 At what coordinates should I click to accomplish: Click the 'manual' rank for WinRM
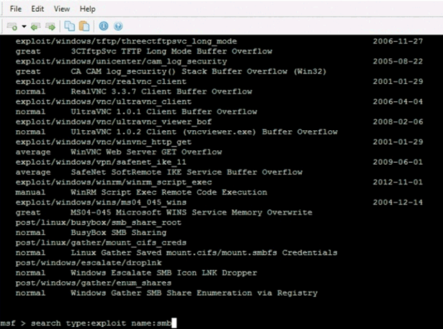point(30,193)
